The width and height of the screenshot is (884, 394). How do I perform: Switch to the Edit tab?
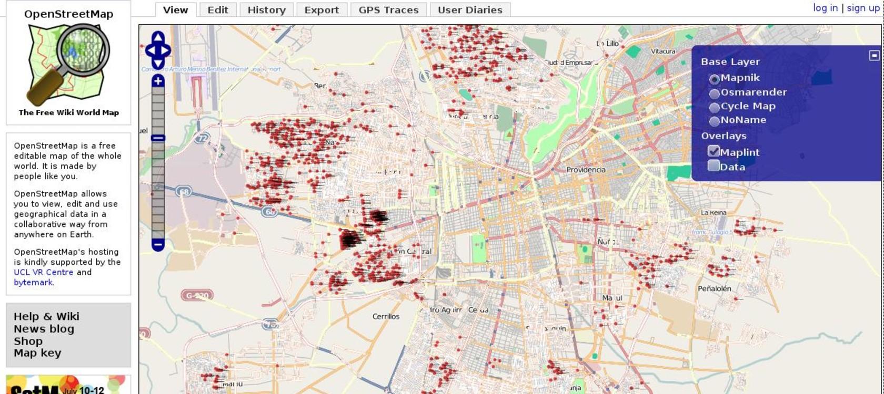pyautogui.click(x=218, y=10)
